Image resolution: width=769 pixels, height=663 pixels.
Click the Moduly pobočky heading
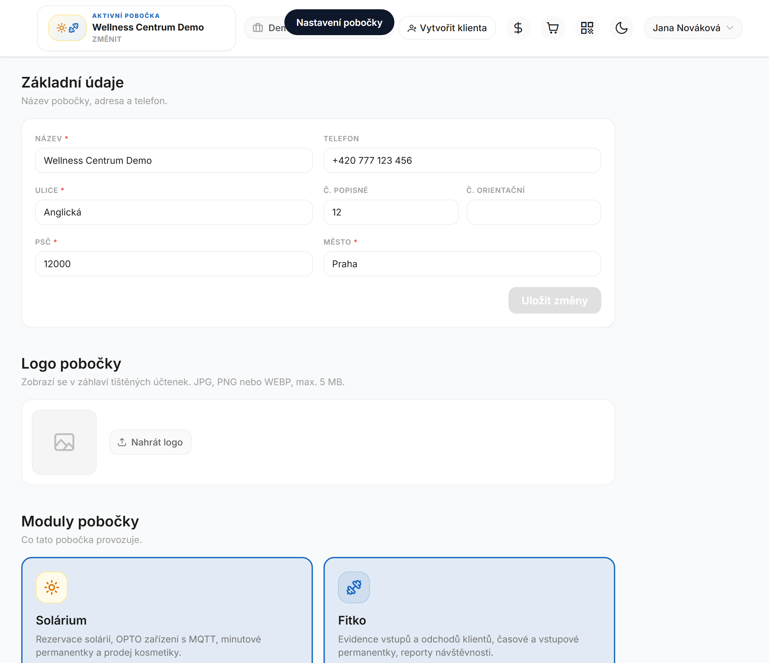pyautogui.click(x=80, y=521)
